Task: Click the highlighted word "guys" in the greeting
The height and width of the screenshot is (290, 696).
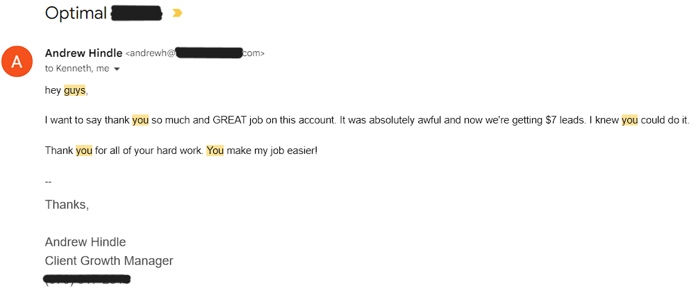Action: [x=74, y=90]
